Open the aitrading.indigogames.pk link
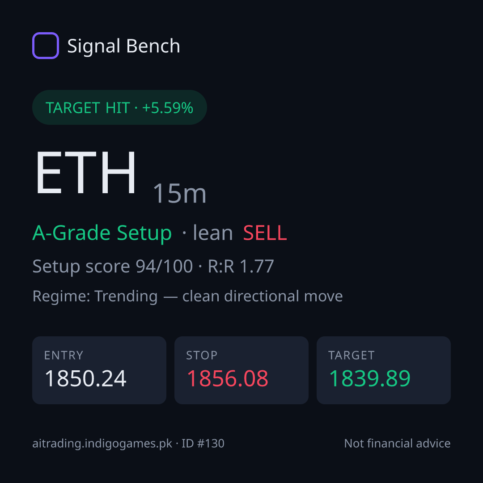The image size is (483, 483). [102, 444]
